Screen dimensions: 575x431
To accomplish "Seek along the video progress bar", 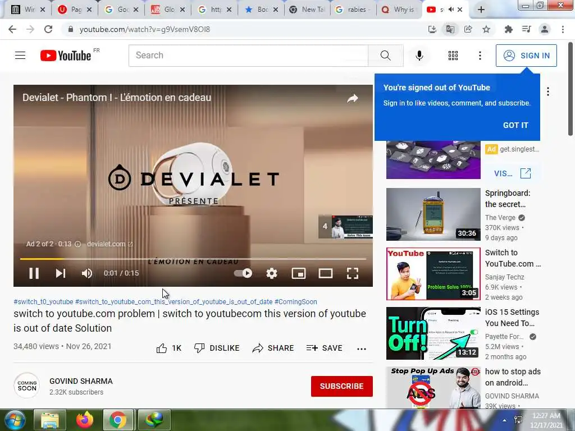I will (x=193, y=259).
